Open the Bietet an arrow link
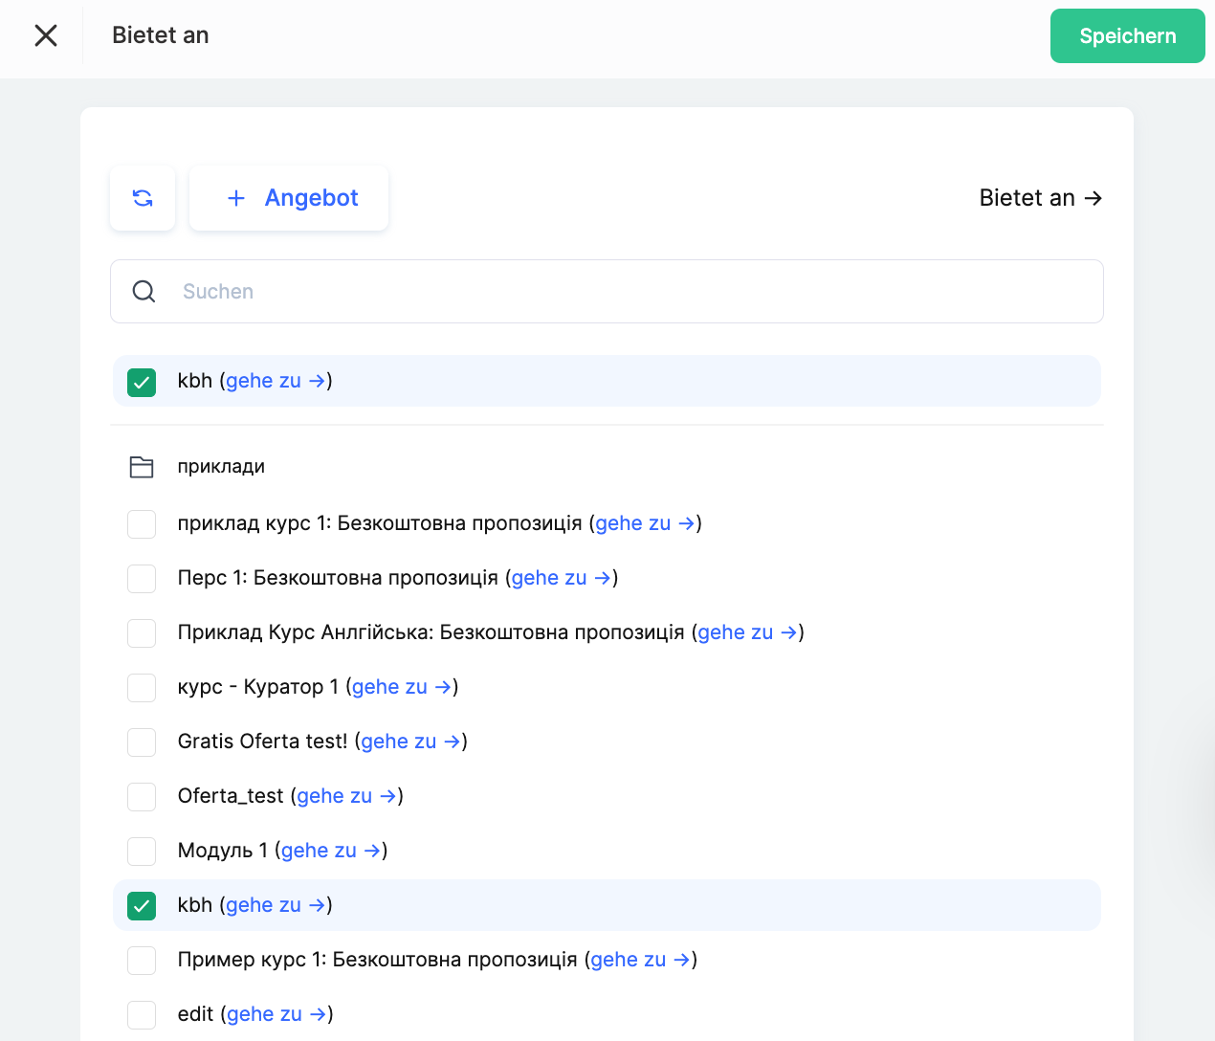 (x=1040, y=198)
